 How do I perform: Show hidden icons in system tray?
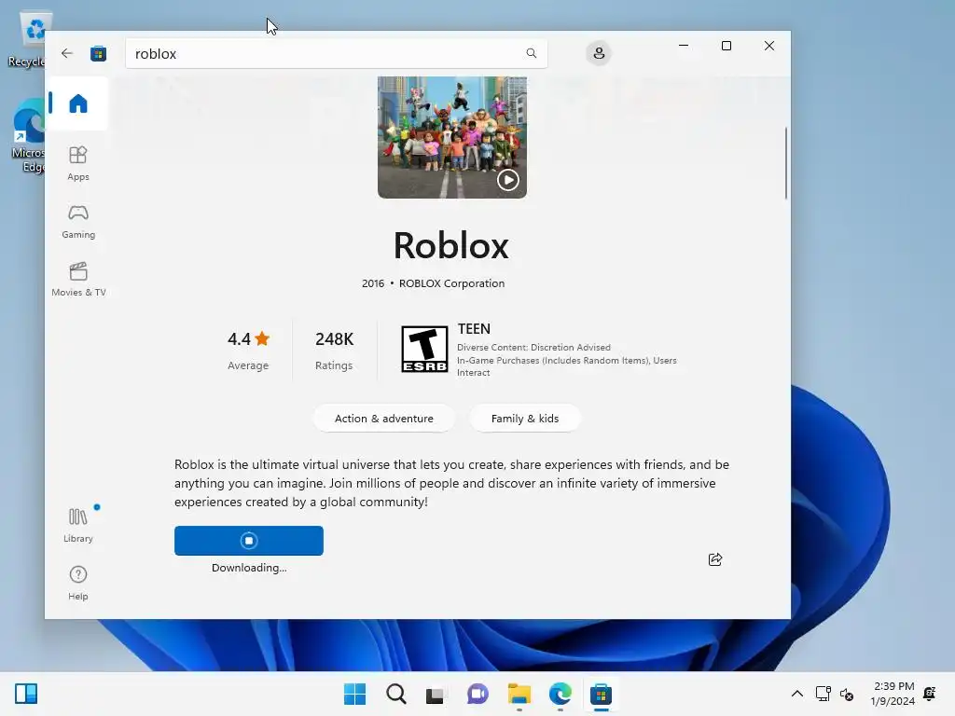796,694
